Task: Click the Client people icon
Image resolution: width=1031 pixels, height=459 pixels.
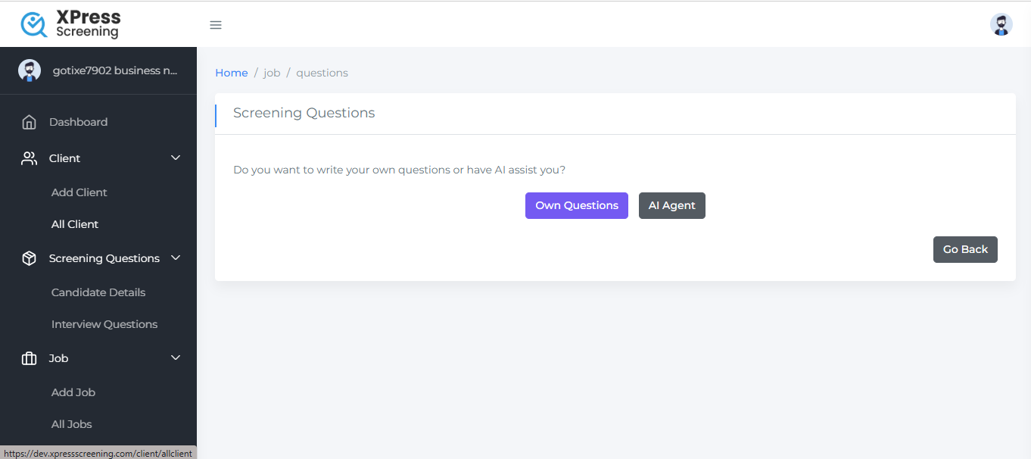Action: [x=30, y=158]
